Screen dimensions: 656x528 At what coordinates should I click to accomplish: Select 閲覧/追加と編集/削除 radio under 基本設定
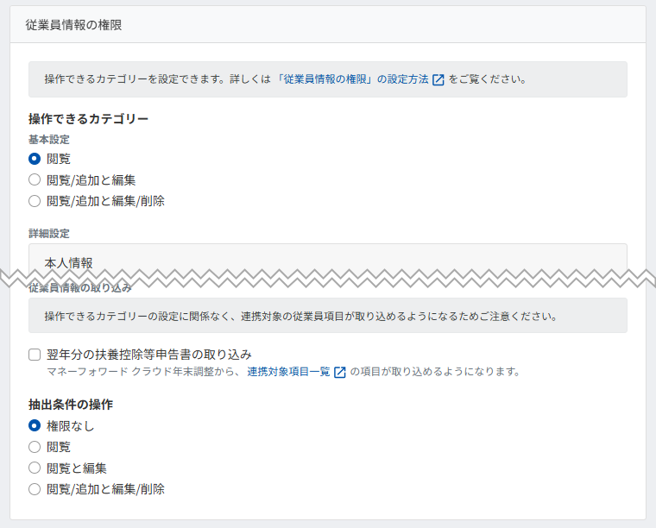pyautogui.click(x=35, y=201)
